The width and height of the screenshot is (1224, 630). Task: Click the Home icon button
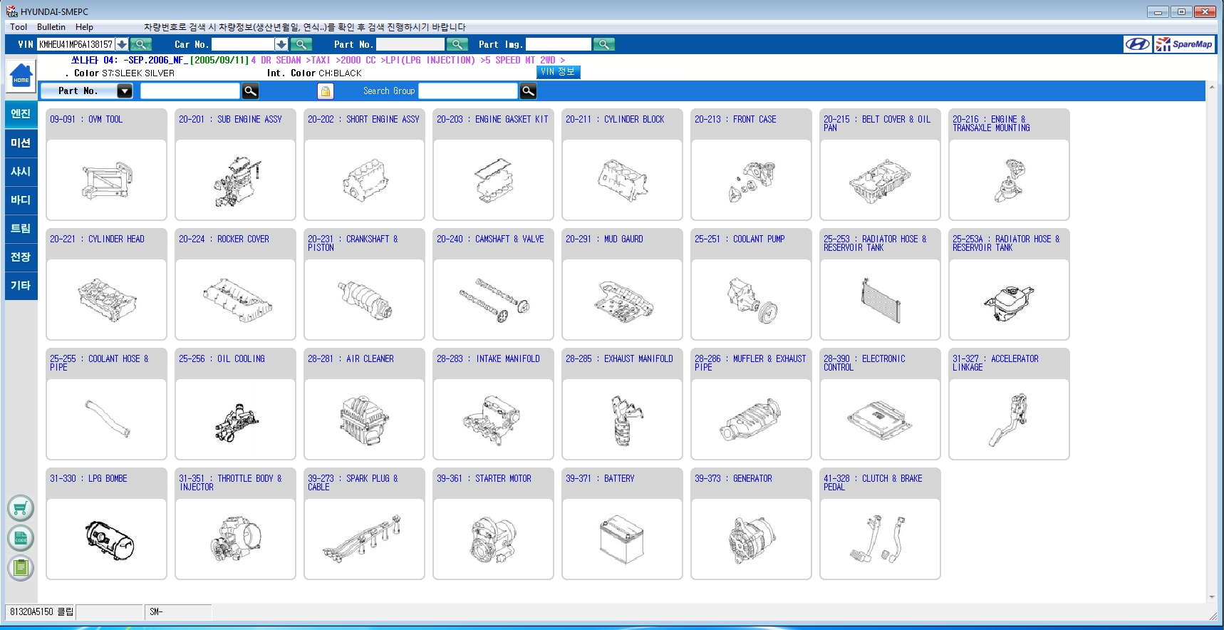21,76
